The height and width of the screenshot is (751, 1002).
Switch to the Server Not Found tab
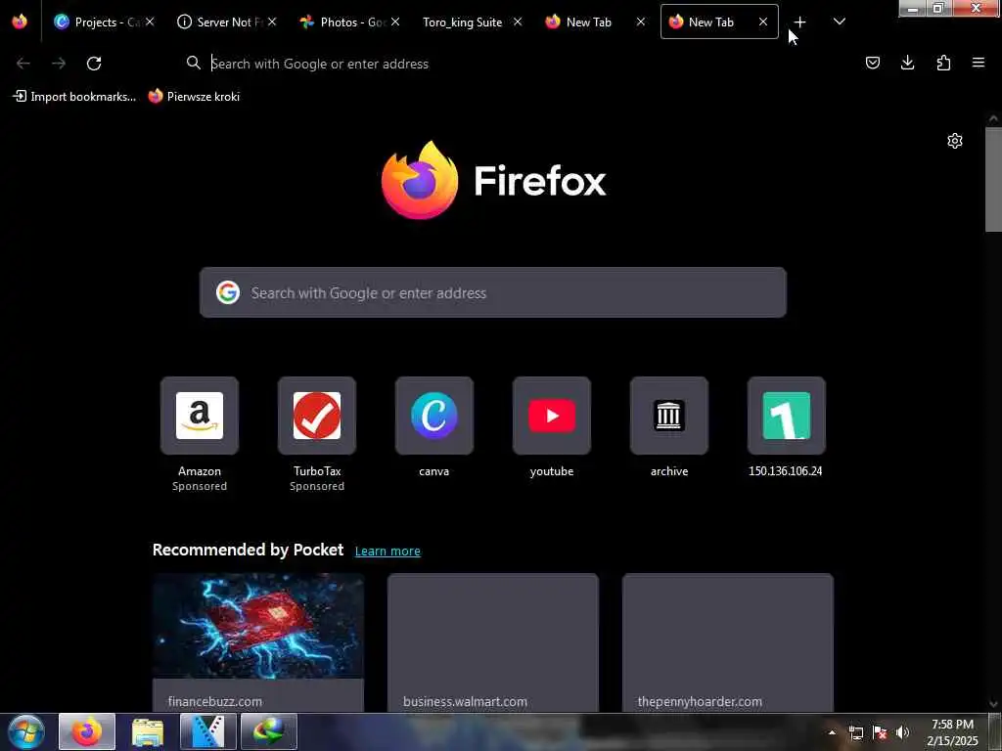coord(225,22)
